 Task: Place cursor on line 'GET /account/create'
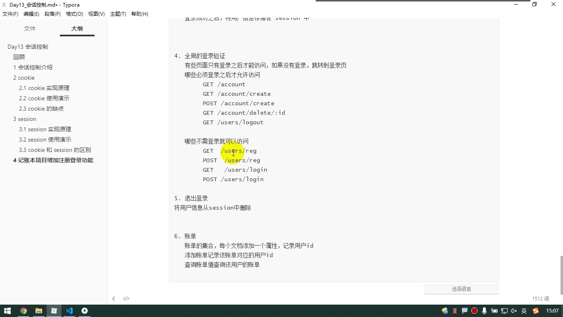click(x=237, y=94)
